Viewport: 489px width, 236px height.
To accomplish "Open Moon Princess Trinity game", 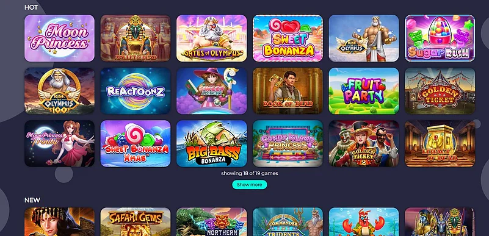I will point(59,143).
